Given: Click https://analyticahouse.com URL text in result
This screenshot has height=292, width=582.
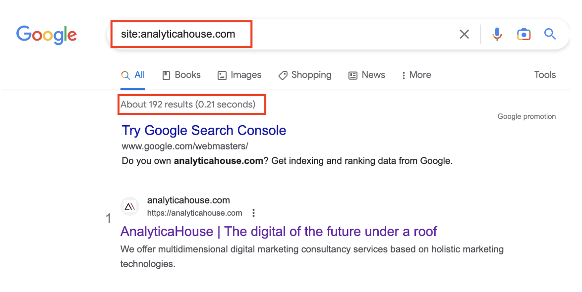Looking at the screenshot, I should coord(194,213).
